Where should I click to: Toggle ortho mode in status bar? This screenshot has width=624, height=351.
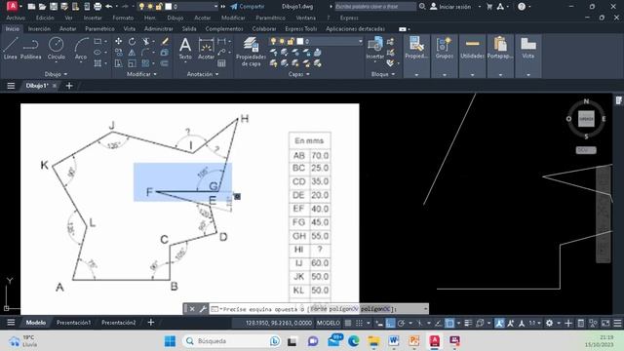click(x=390, y=323)
